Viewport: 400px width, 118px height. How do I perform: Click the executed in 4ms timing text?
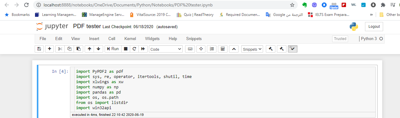tap(108, 115)
